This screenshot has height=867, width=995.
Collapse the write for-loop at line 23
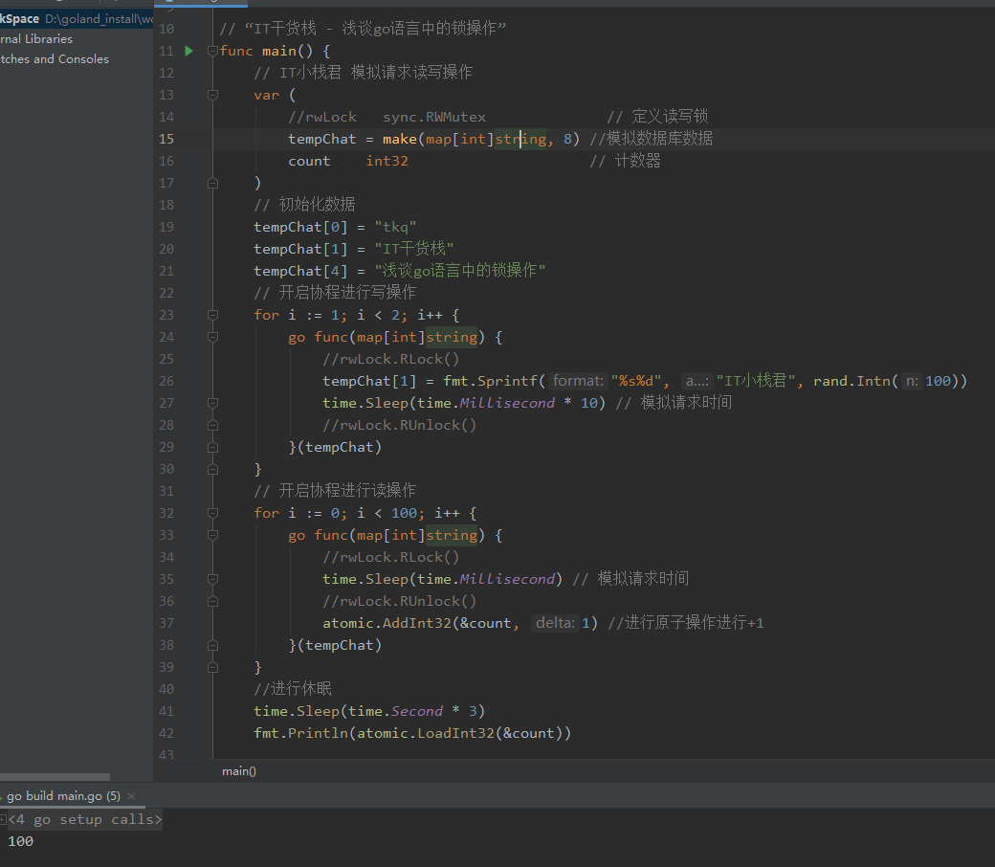[x=212, y=315]
